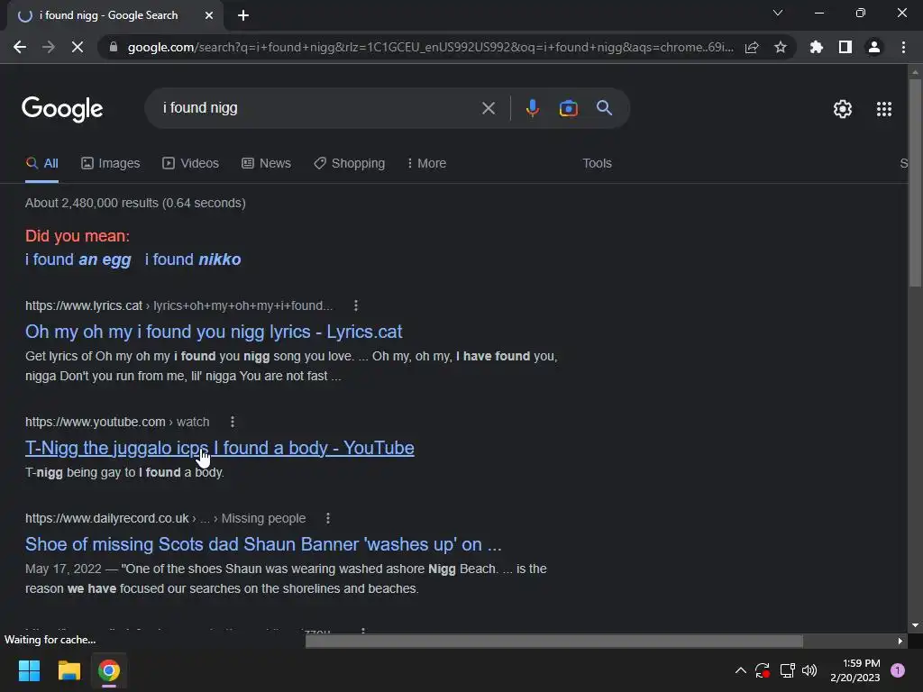The height and width of the screenshot is (692, 923).
Task: Open the Chrome side panel
Action: coord(845,47)
